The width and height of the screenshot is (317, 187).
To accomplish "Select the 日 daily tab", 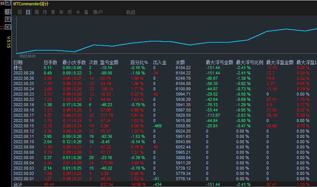I will pyautogui.click(x=28, y=12).
